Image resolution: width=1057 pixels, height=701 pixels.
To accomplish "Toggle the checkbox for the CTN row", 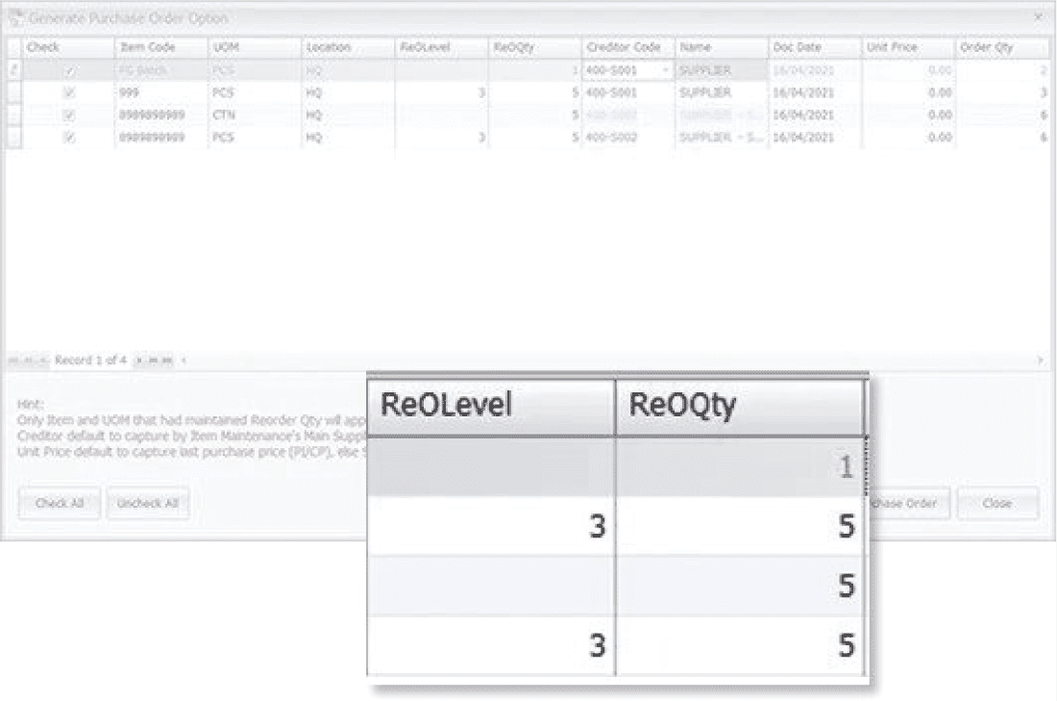I will 69,115.
